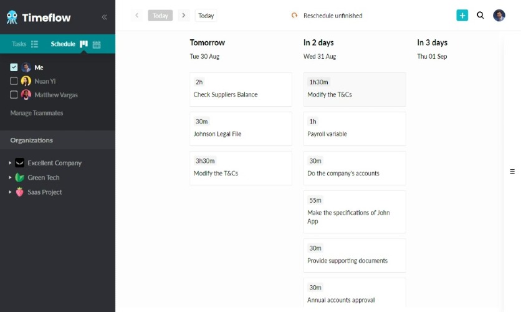
Task: Check the Nuan Yi checkbox
Action: point(14,81)
